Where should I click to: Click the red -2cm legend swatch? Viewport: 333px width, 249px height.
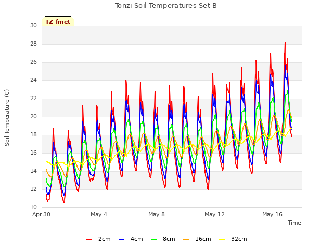(89, 240)
